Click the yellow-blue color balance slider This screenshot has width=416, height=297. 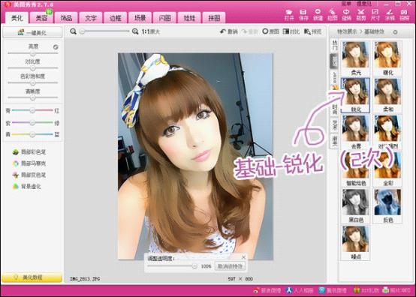(32, 134)
